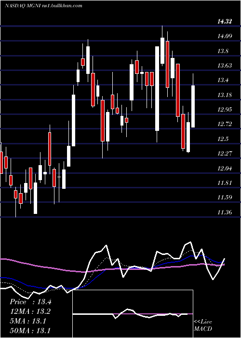Click the Live MACD inset chart
Screen dimensions: 241x338
click(133, 314)
